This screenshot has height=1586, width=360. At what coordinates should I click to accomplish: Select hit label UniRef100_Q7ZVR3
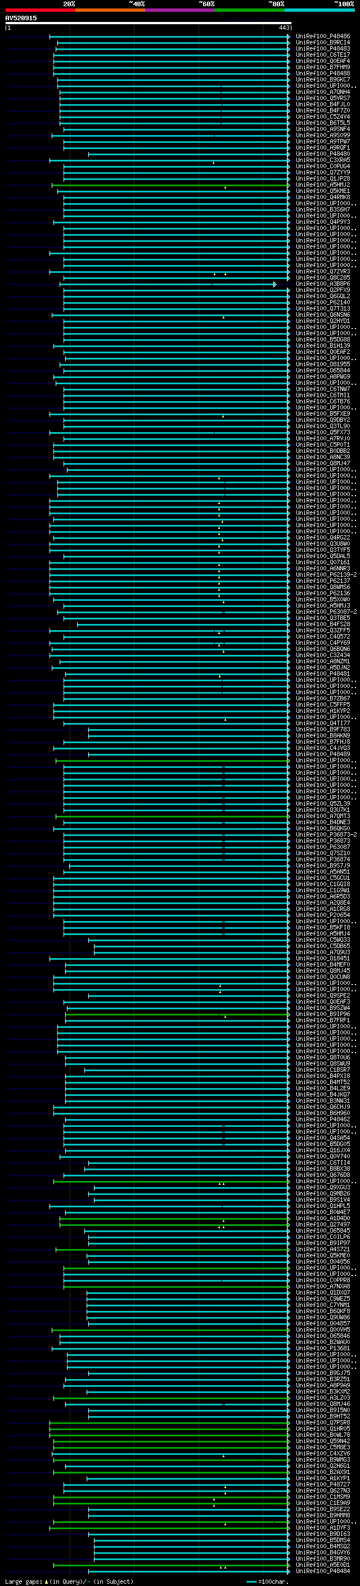323,272
